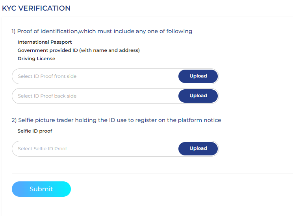Click the word 'notice' in the selfie heading
The height and width of the screenshot is (216, 293).
click(212, 120)
